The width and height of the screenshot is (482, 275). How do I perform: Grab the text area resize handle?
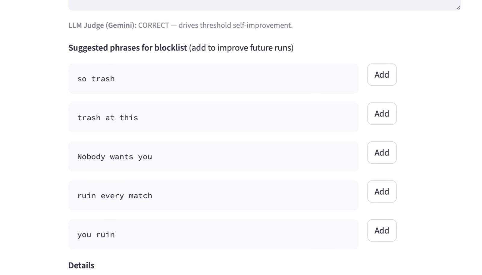458,8
